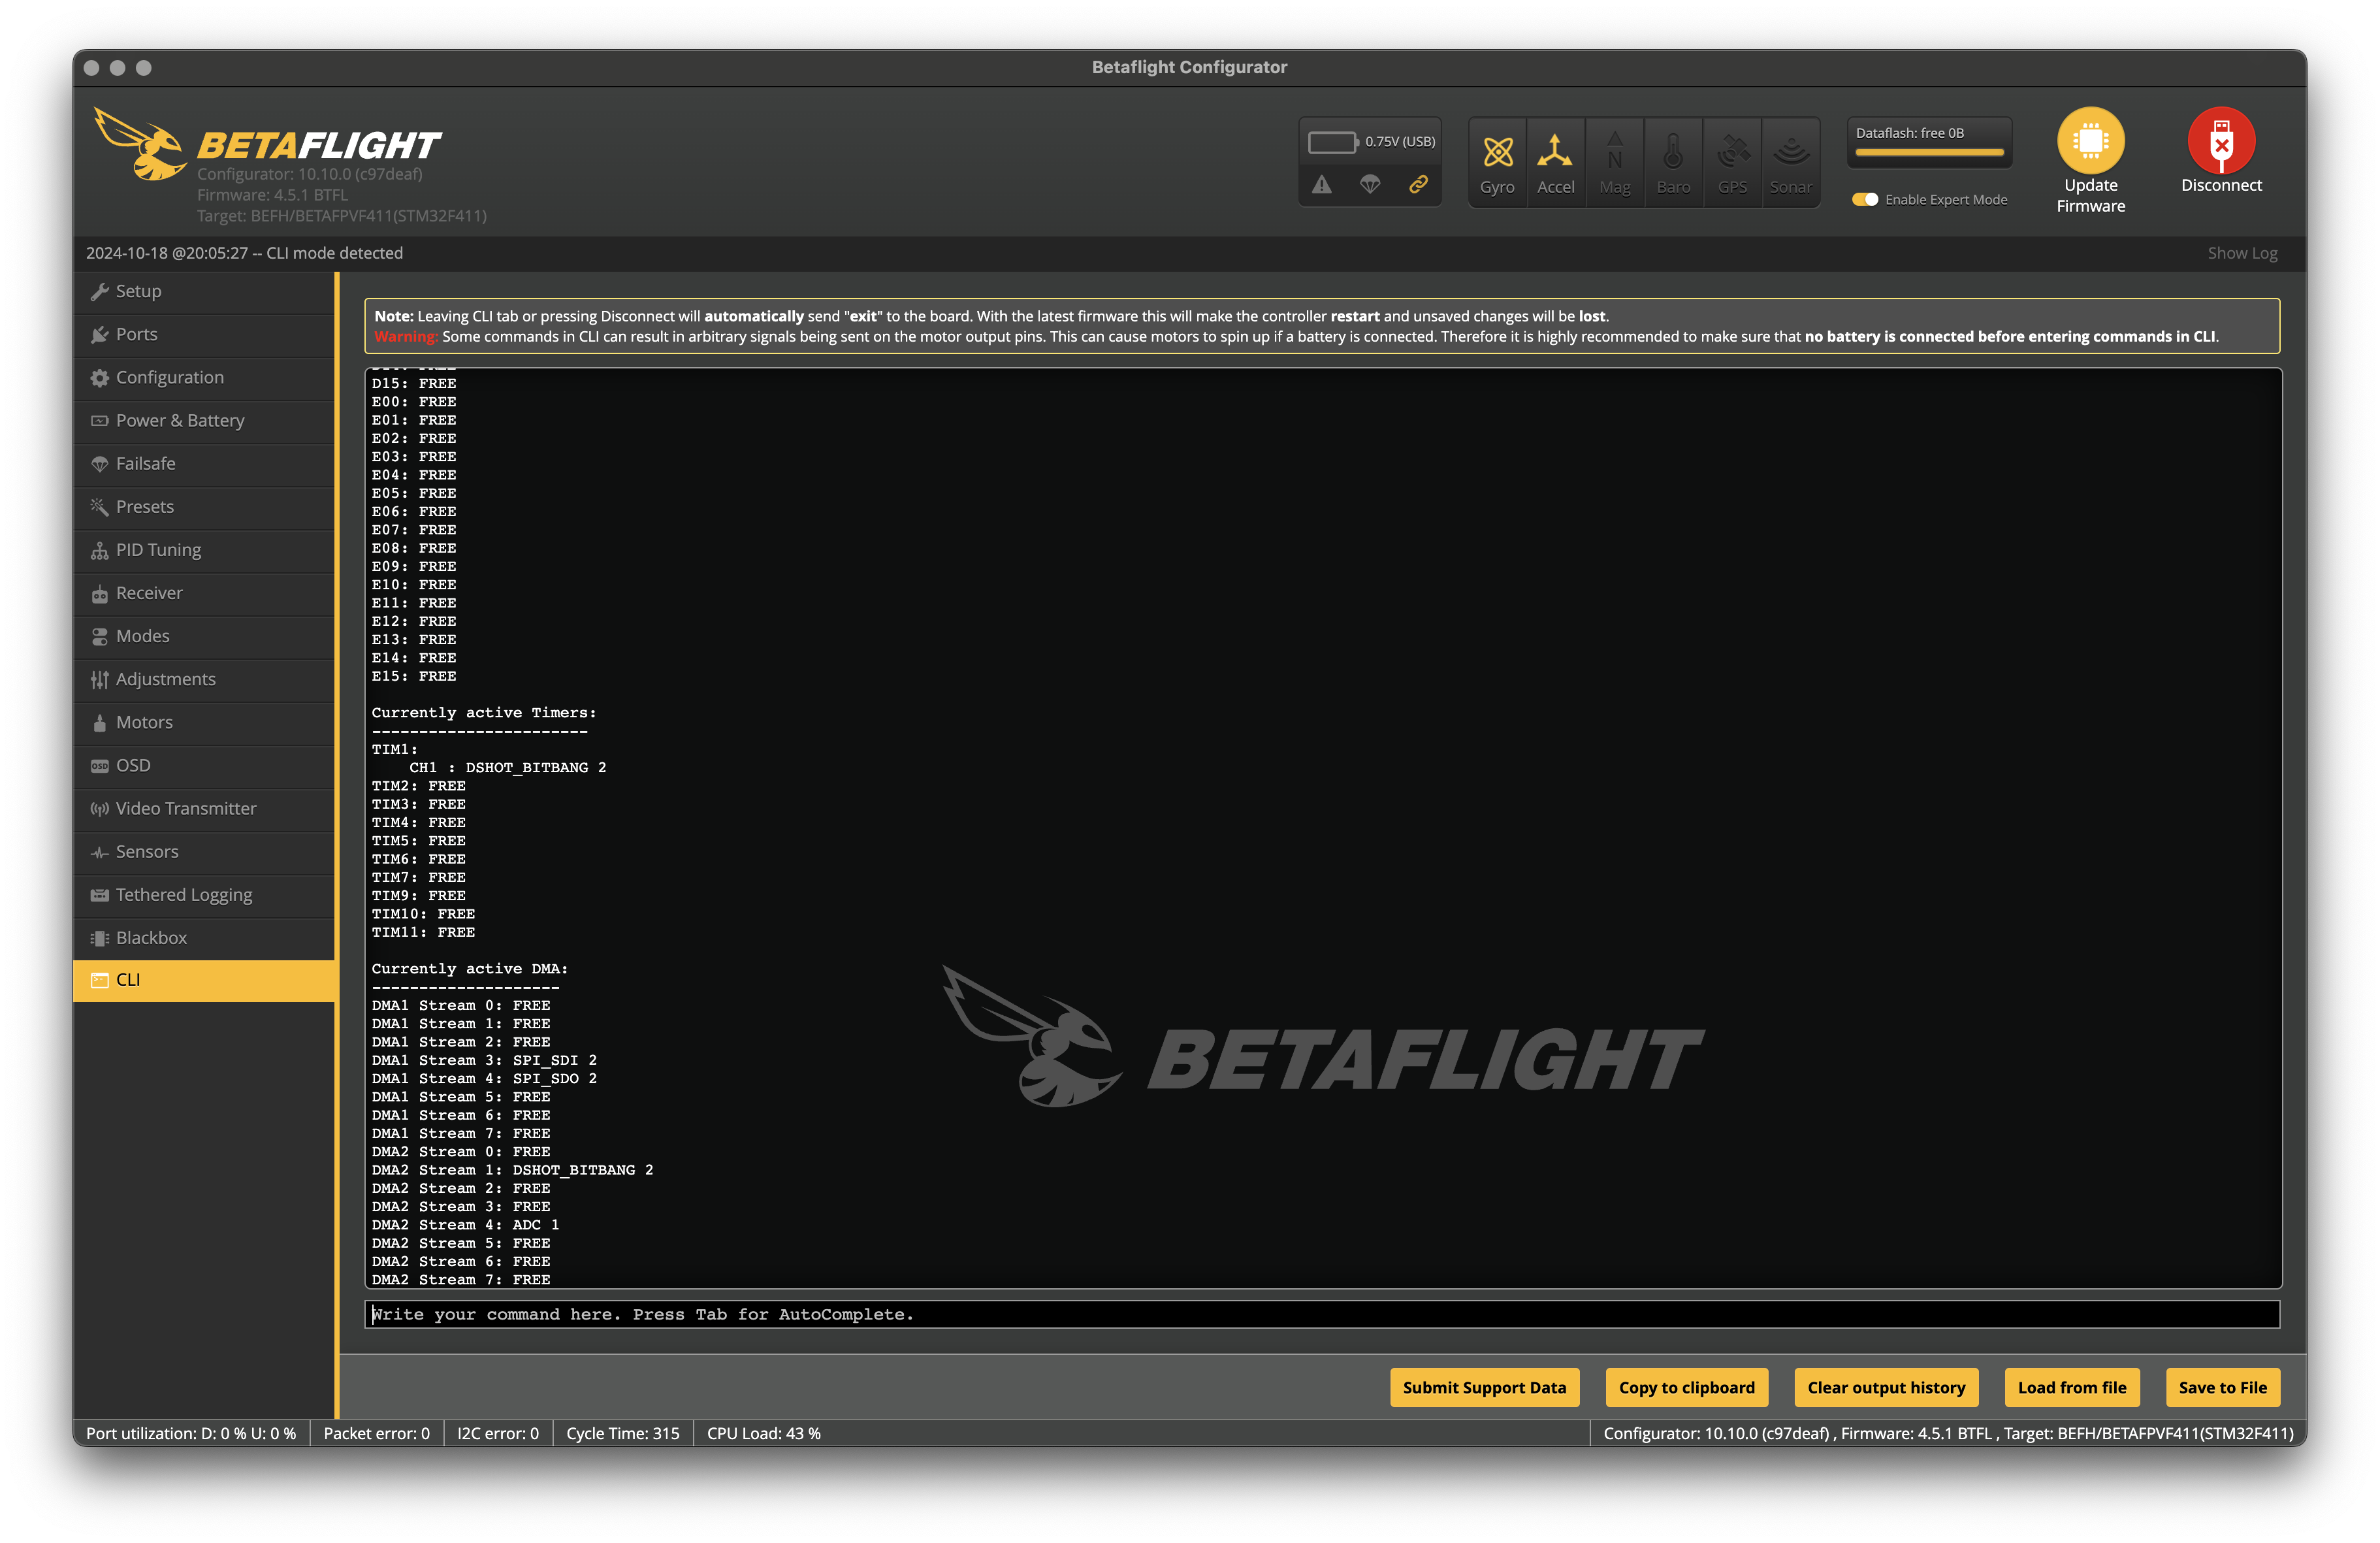Open the Setup tab
The width and height of the screenshot is (2380, 1543).
point(204,291)
